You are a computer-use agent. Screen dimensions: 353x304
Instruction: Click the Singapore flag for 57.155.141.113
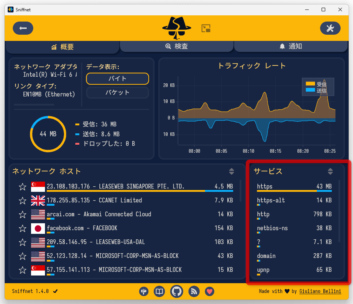tap(38, 270)
